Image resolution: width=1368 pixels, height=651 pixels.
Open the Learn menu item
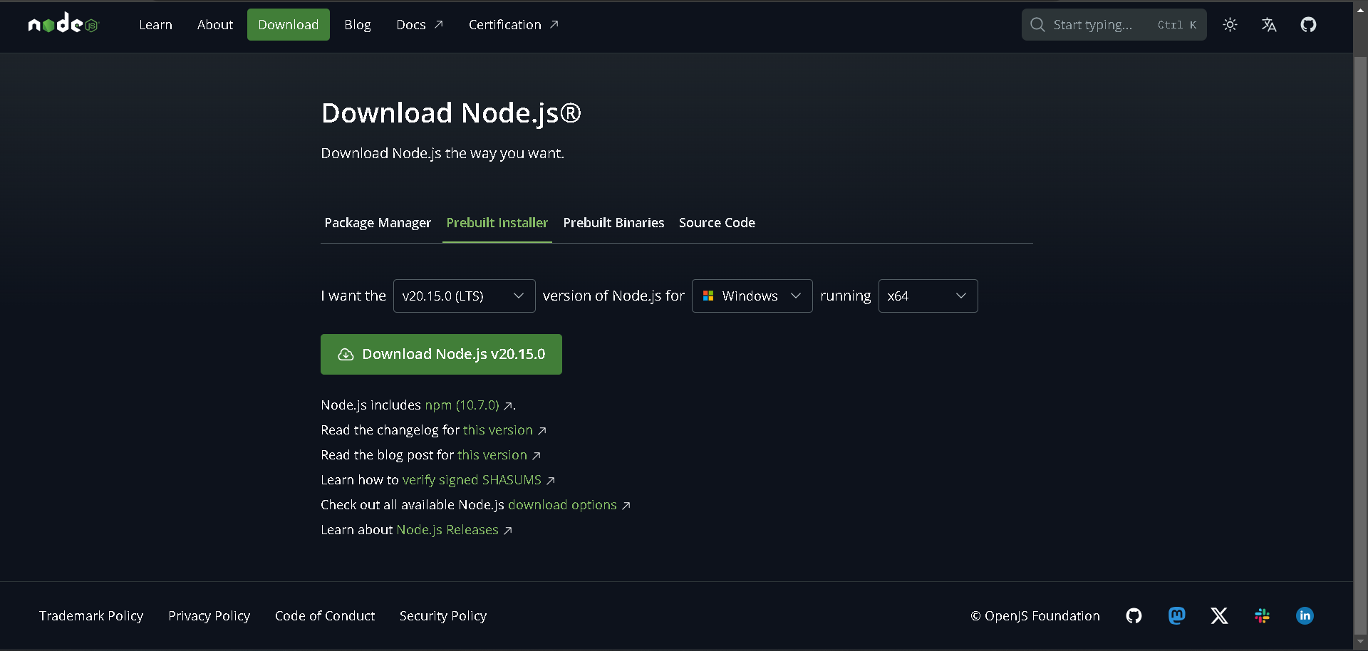155,25
